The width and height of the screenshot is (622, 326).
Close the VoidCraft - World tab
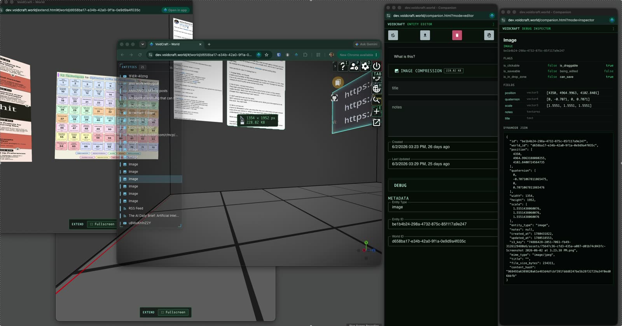coord(200,44)
